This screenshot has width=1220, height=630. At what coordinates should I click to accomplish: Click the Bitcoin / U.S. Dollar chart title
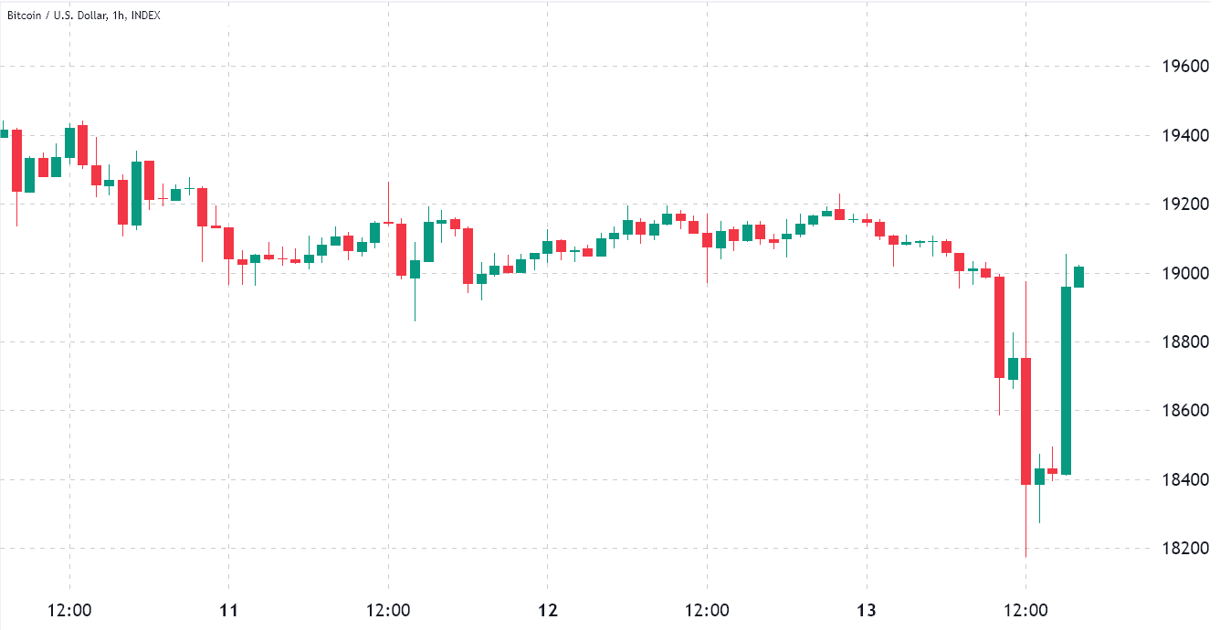point(83,16)
